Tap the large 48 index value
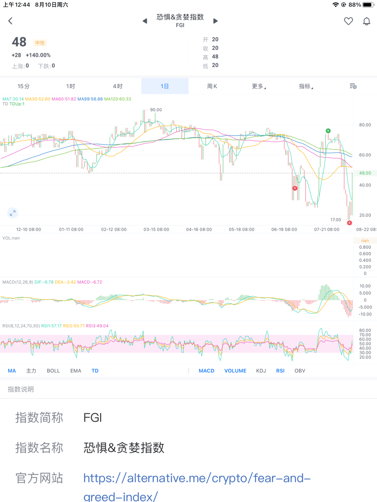Screen dimensions: 377x502 pos(19,42)
